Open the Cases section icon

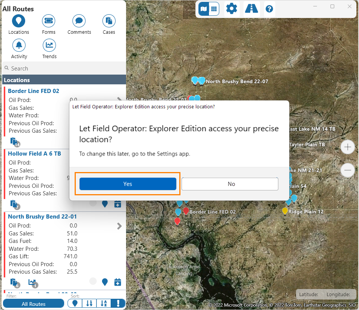pos(109,21)
